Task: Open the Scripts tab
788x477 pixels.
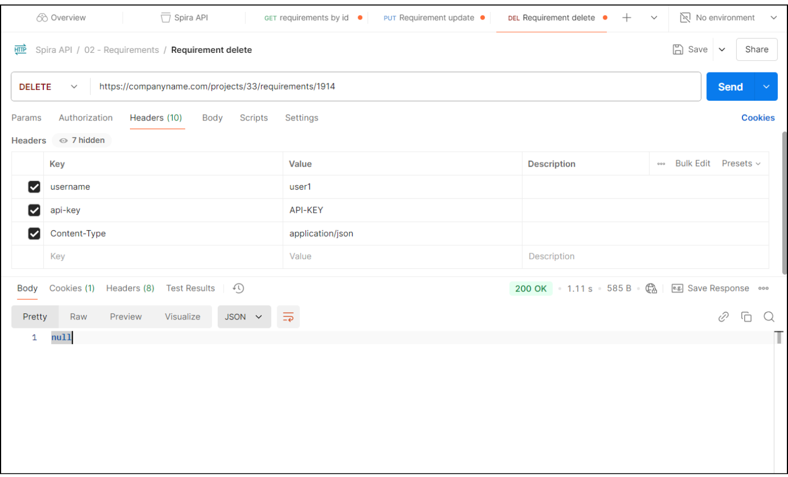Action: point(254,118)
